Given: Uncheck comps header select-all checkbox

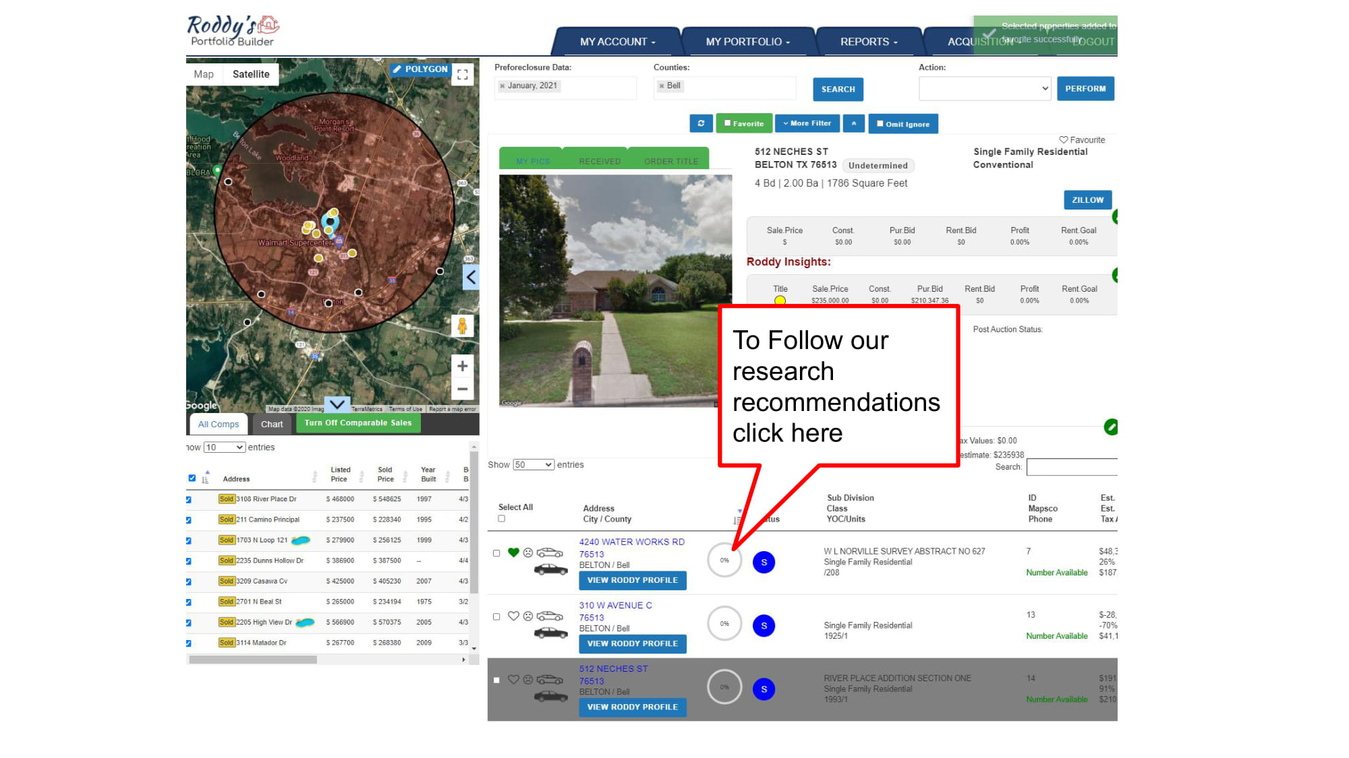Looking at the screenshot, I should pyautogui.click(x=192, y=478).
